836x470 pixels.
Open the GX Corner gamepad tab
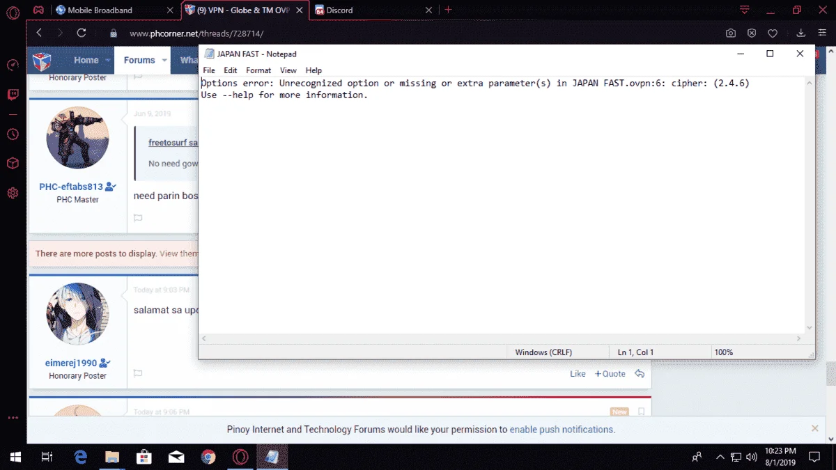(x=38, y=10)
